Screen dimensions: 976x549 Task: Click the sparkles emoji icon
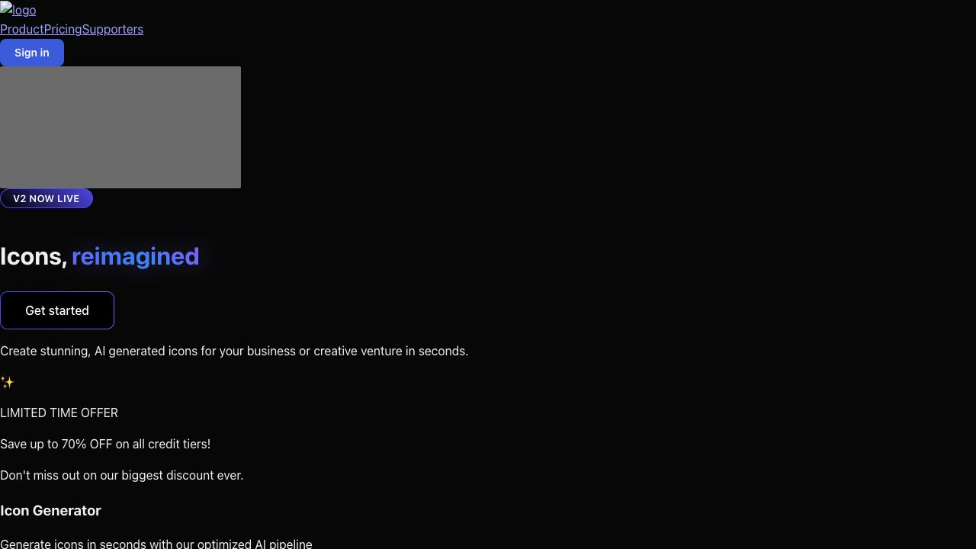(x=7, y=382)
